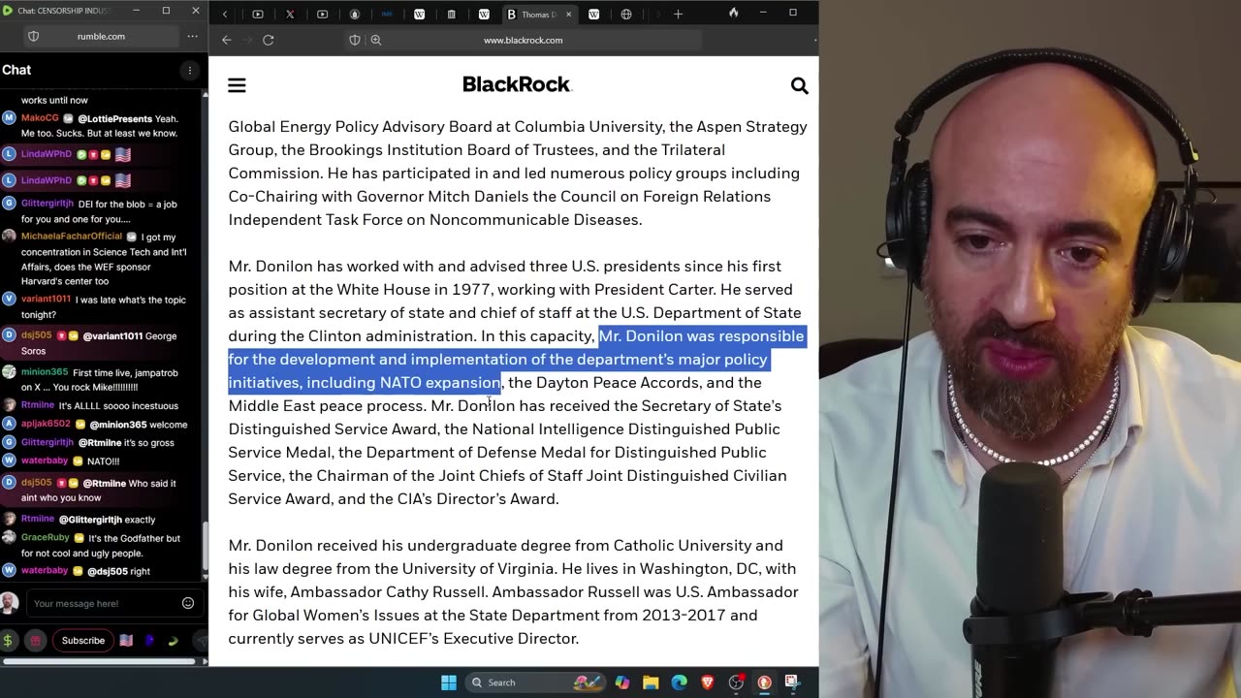Open the Rumble window's three-dot menu by rumble.com

pos(191,36)
